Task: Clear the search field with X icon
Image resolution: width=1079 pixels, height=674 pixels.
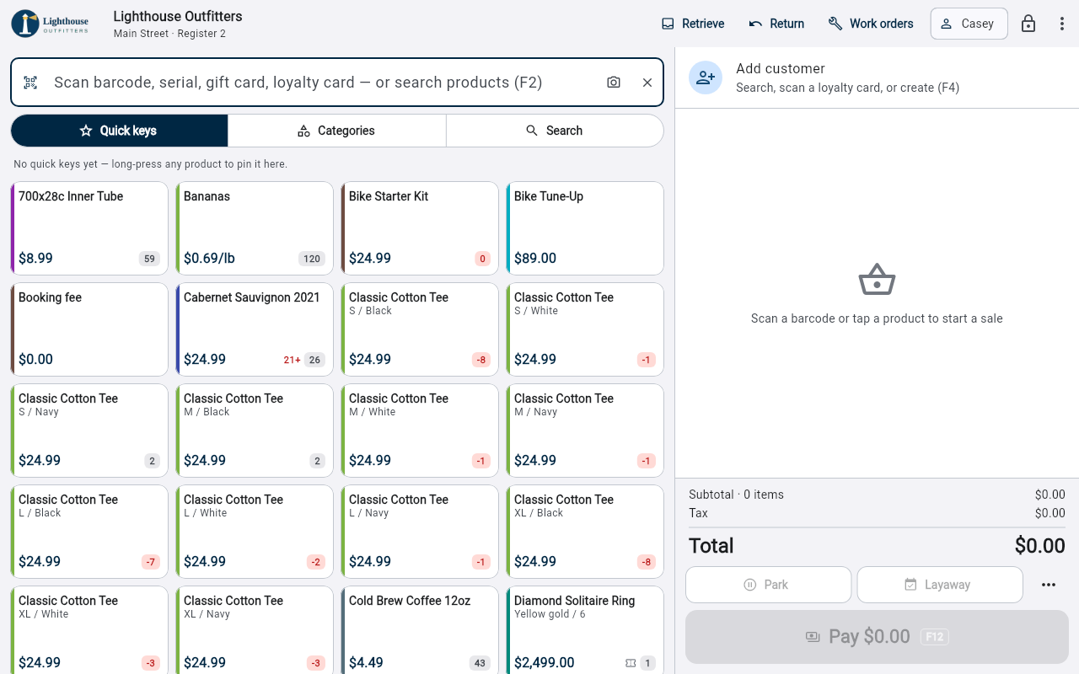Action: click(x=647, y=83)
